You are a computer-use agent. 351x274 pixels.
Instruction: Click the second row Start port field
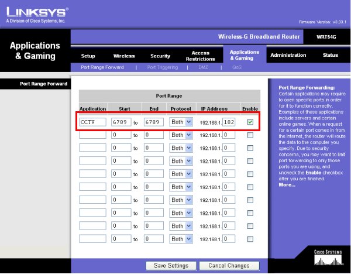point(121,135)
